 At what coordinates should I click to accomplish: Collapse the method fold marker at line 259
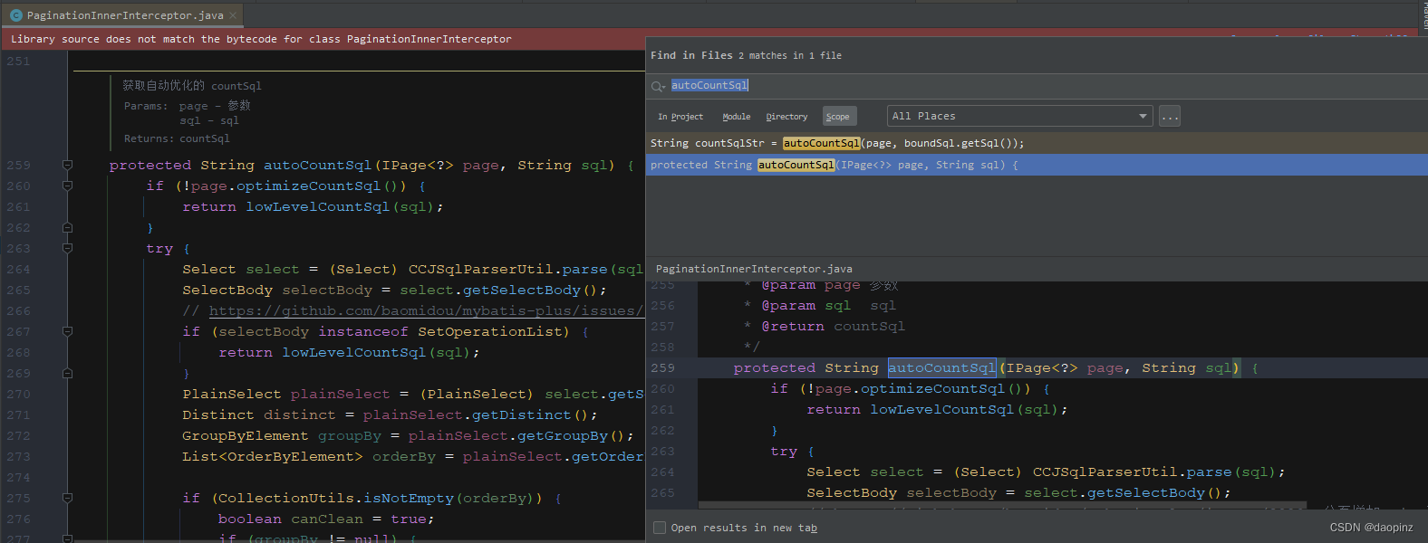(x=67, y=165)
